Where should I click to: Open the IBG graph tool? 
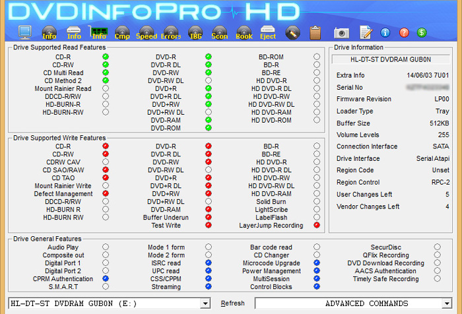click(x=195, y=32)
